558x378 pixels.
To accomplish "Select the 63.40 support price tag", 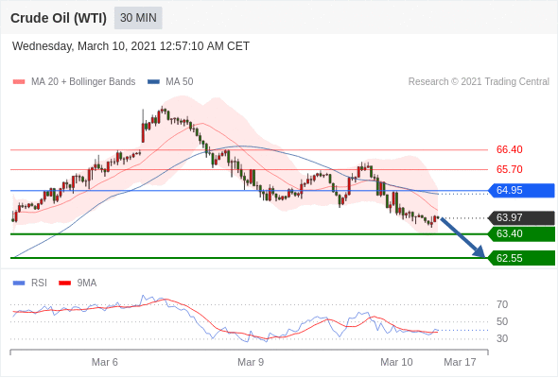I will [521, 234].
